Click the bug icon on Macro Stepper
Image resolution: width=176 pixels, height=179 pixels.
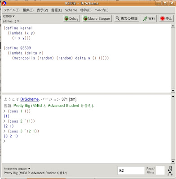[x=85, y=18]
